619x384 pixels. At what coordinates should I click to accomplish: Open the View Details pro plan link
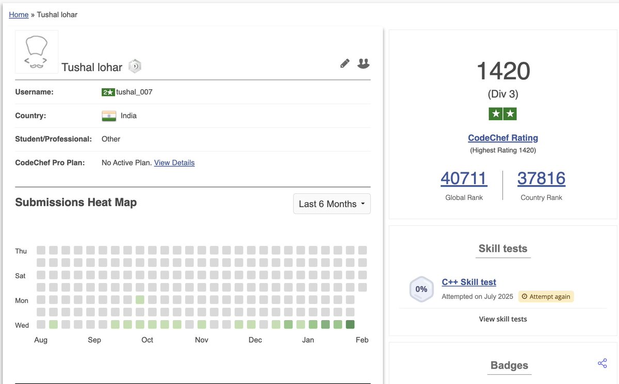coord(174,163)
